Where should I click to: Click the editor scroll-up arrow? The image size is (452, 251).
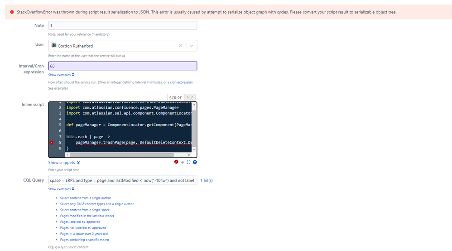coord(194,105)
